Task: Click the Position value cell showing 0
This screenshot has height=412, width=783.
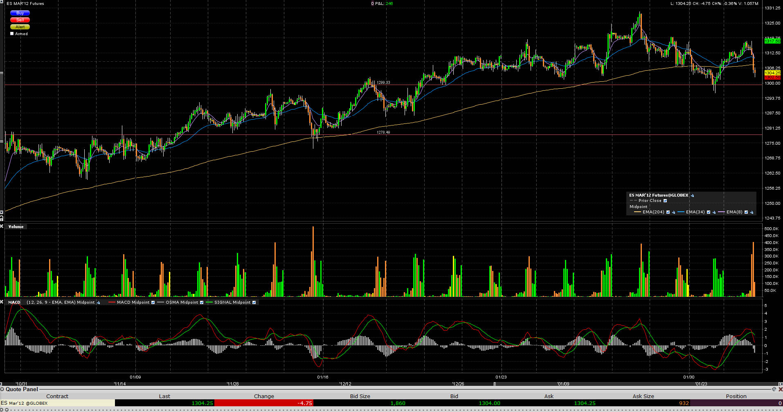Action: pos(736,403)
